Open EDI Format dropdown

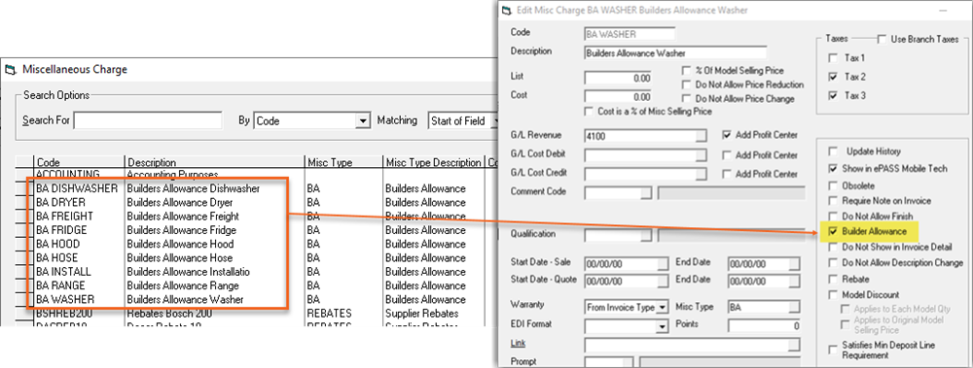tap(662, 325)
